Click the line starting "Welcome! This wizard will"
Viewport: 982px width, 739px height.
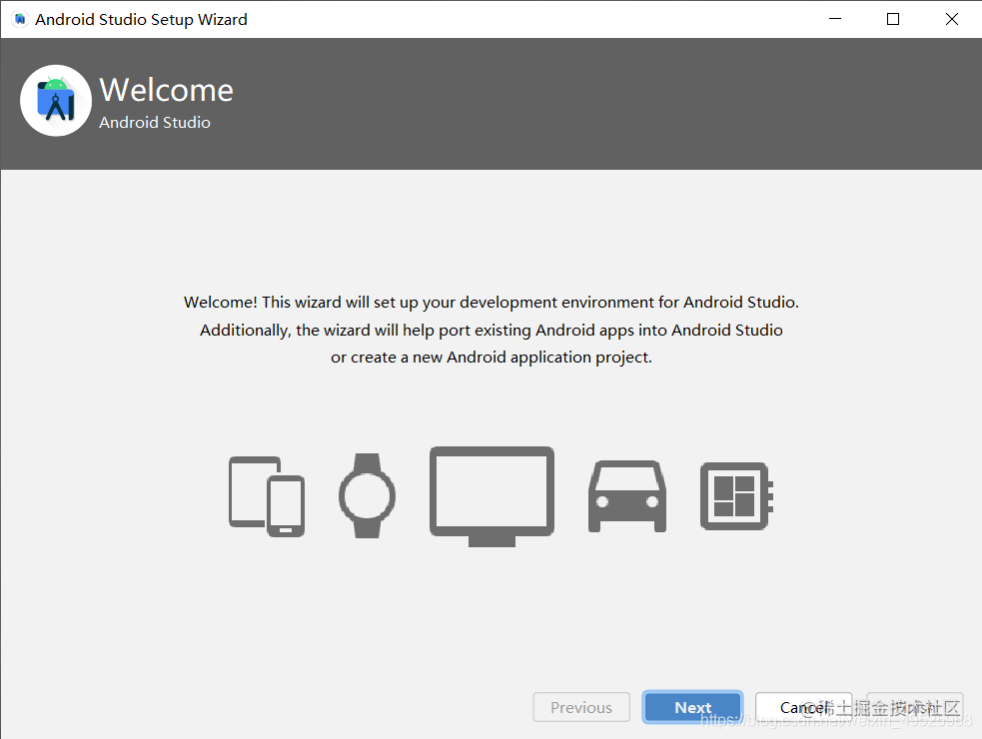tap(491, 303)
